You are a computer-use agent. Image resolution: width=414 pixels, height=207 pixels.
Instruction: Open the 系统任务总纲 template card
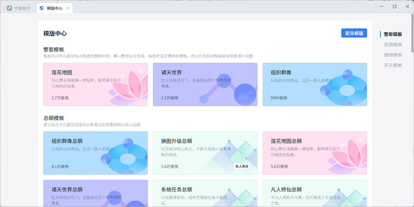(x=205, y=194)
